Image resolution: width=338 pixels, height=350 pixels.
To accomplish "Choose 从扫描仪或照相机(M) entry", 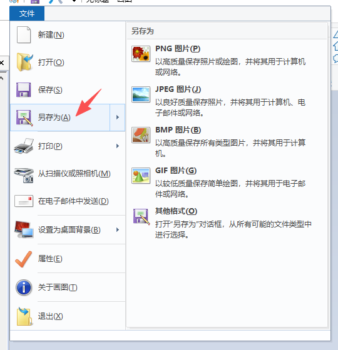I will coord(68,174).
